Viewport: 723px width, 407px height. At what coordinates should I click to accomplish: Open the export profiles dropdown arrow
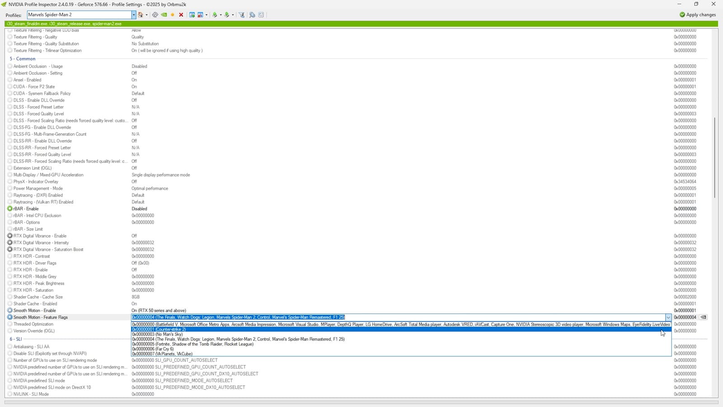click(221, 15)
